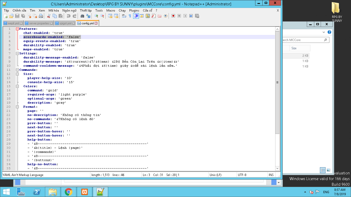Click the Search MCCore input field
This screenshot has width=351, height=197.
click(x=306, y=40)
